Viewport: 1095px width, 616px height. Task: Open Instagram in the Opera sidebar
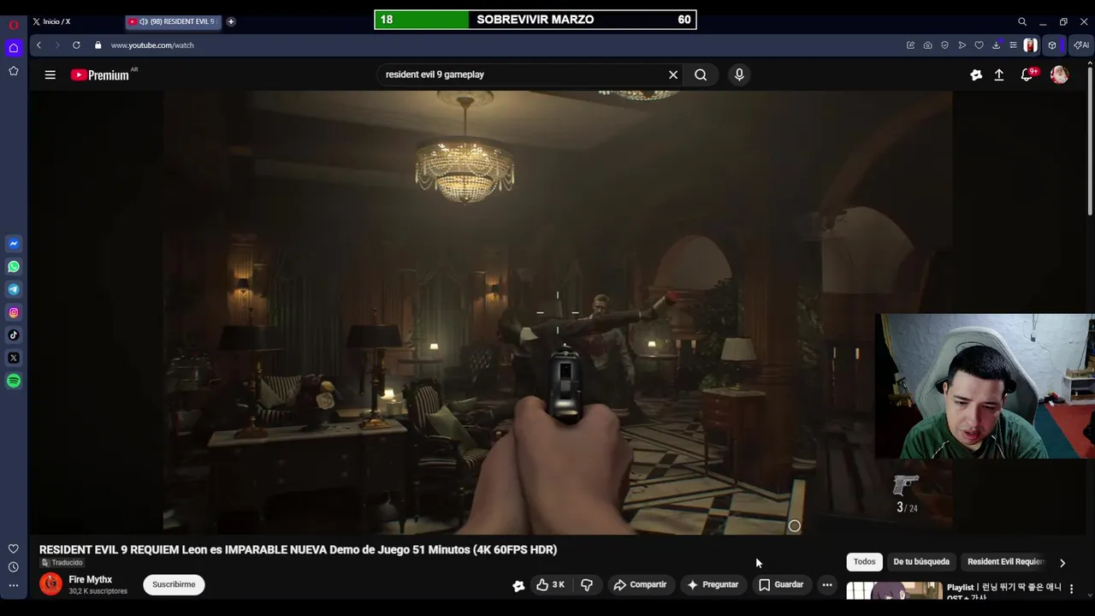click(14, 312)
